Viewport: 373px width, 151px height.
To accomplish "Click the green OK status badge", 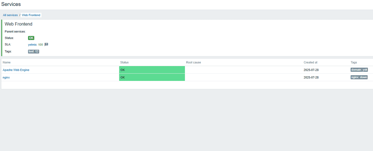I will pos(31,38).
